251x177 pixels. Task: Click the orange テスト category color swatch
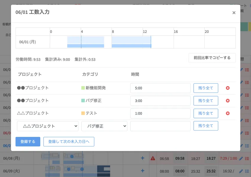[83, 114]
